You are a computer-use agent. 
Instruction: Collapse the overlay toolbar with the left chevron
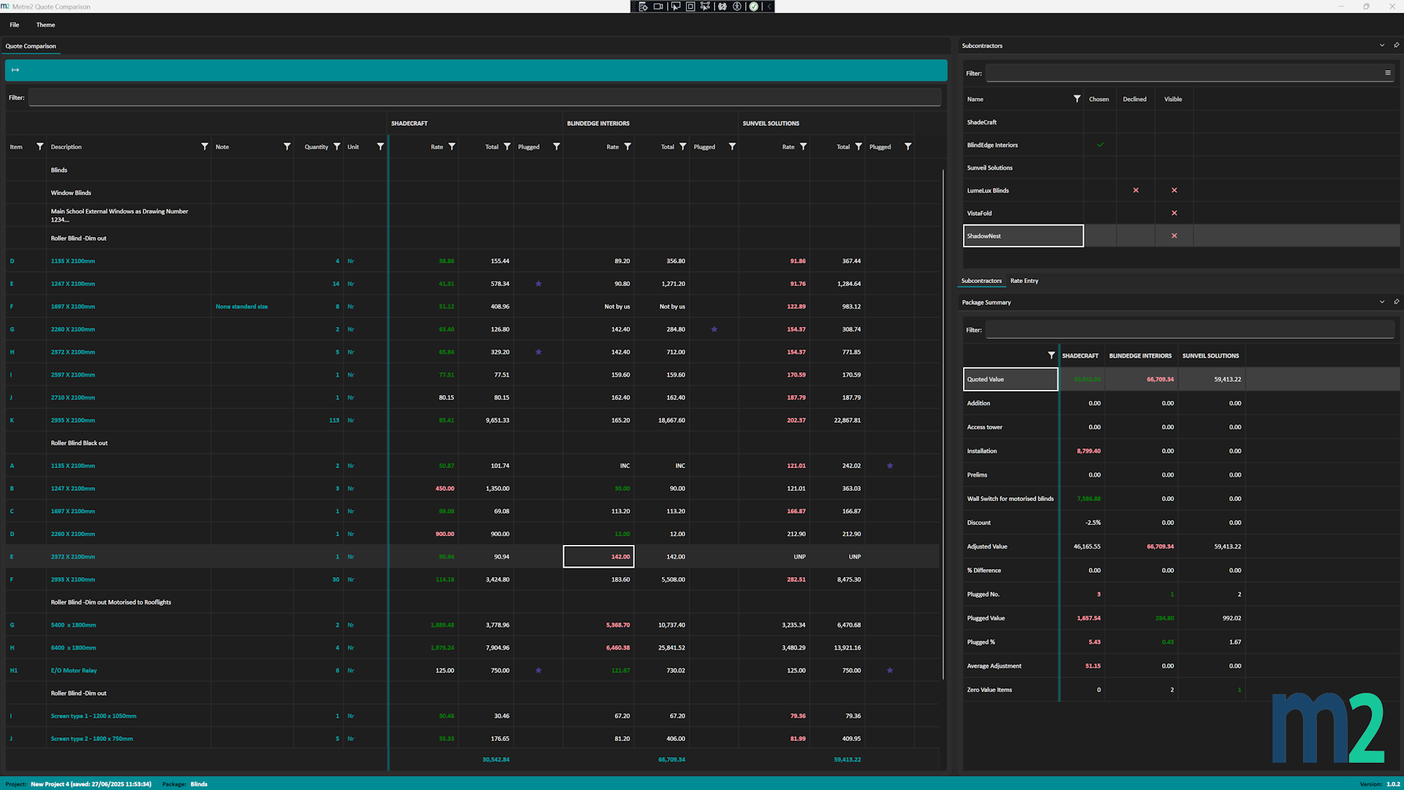click(769, 7)
